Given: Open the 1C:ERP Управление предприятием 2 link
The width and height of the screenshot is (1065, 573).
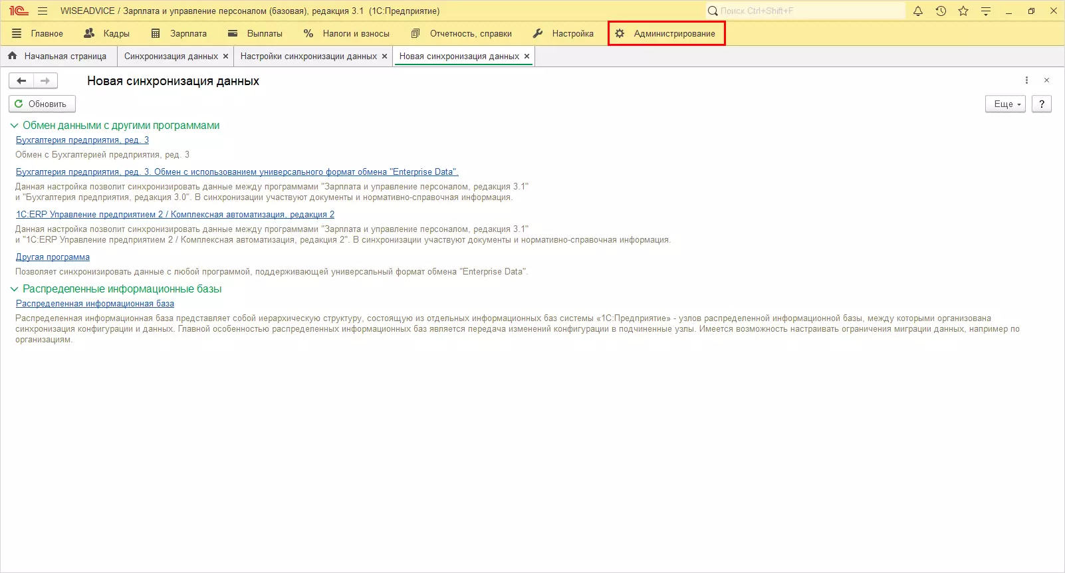Looking at the screenshot, I should (176, 215).
